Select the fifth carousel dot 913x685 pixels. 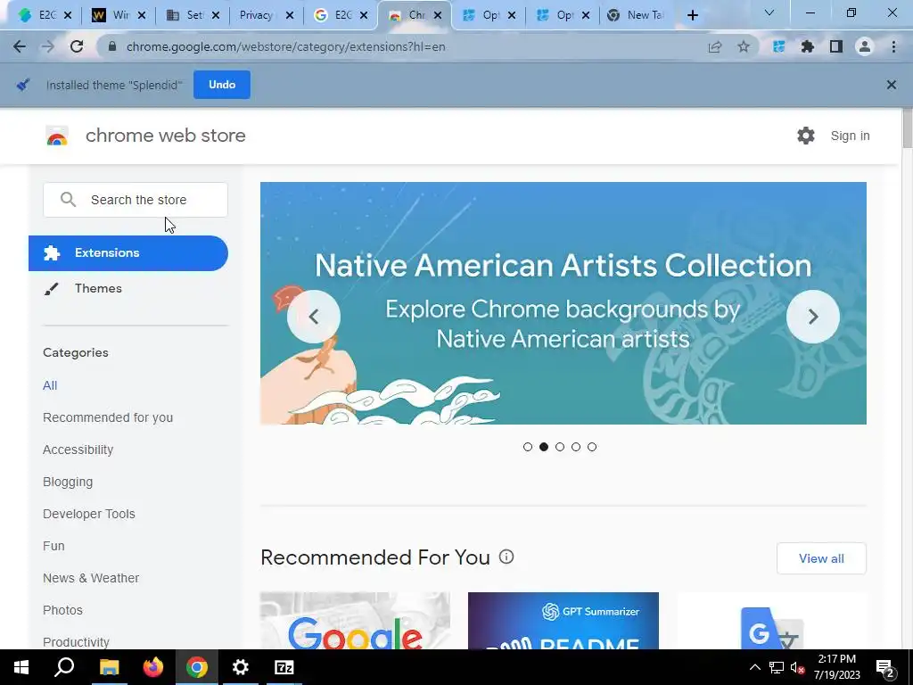pyautogui.click(x=592, y=447)
